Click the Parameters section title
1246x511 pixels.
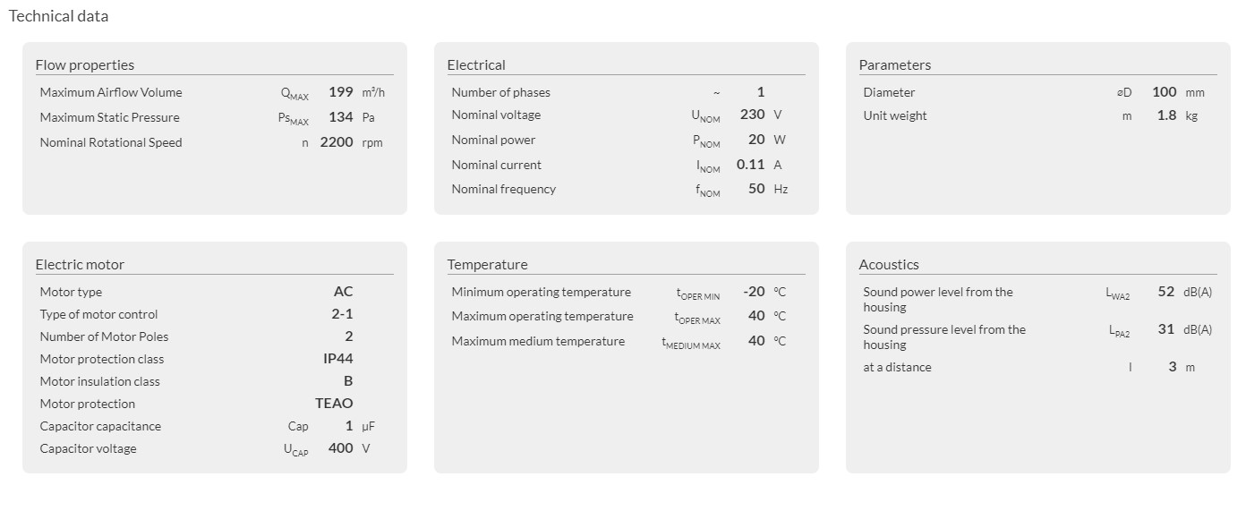coord(895,64)
